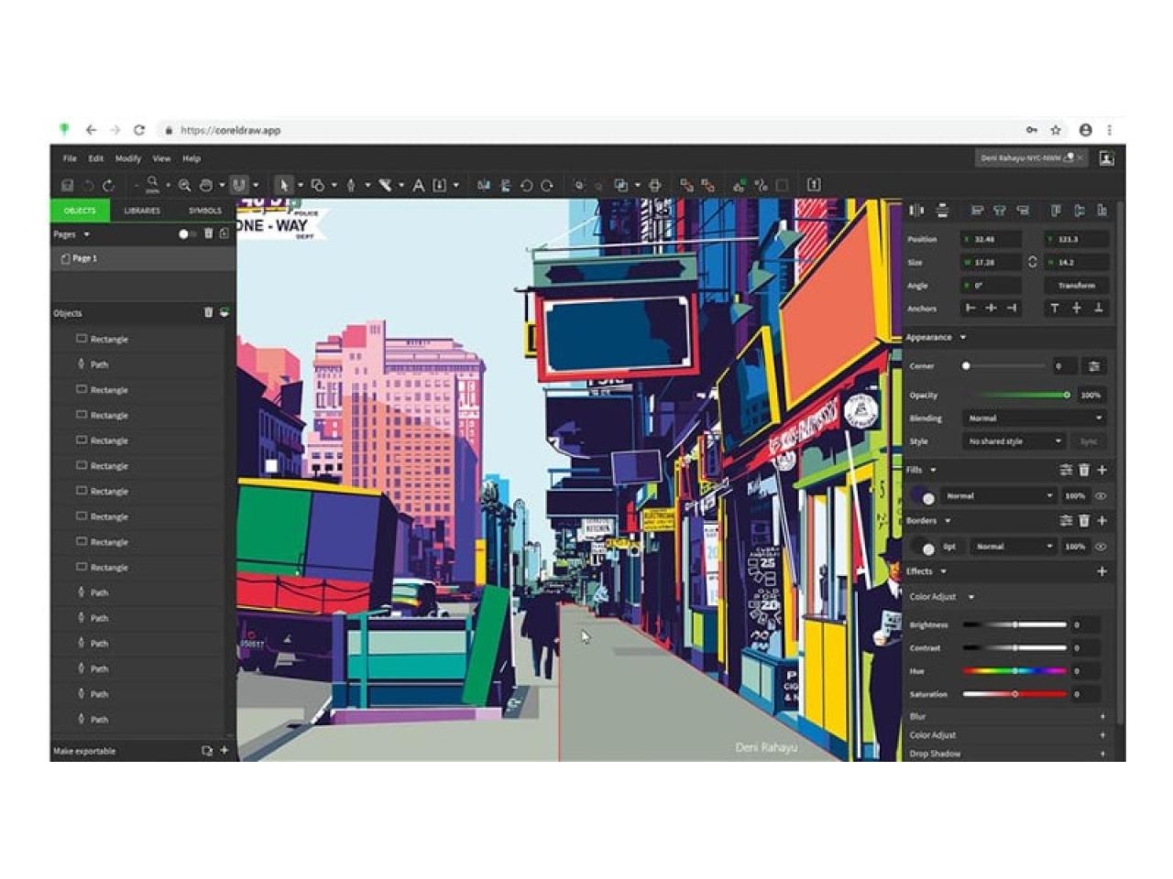Select the Zoom magnifier tool
Viewport: 1173px width, 879px height.
(184, 185)
